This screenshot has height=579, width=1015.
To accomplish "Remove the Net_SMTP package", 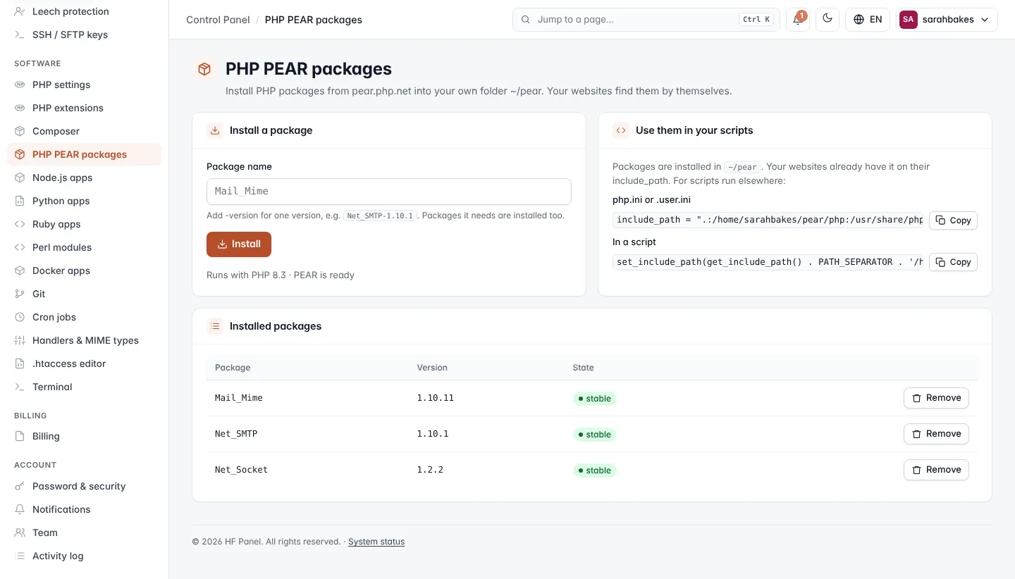I will tap(936, 434).
